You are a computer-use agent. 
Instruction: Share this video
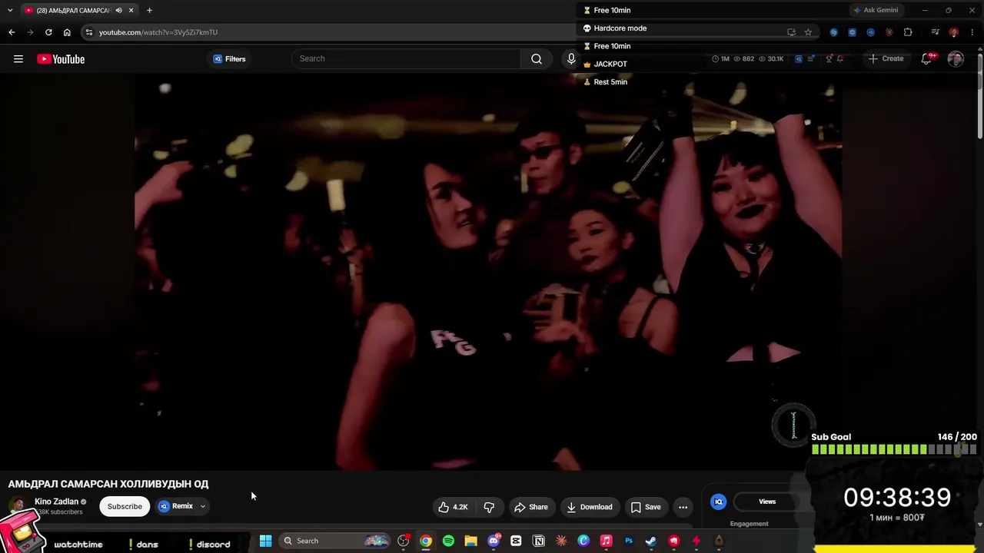(531, 507)
